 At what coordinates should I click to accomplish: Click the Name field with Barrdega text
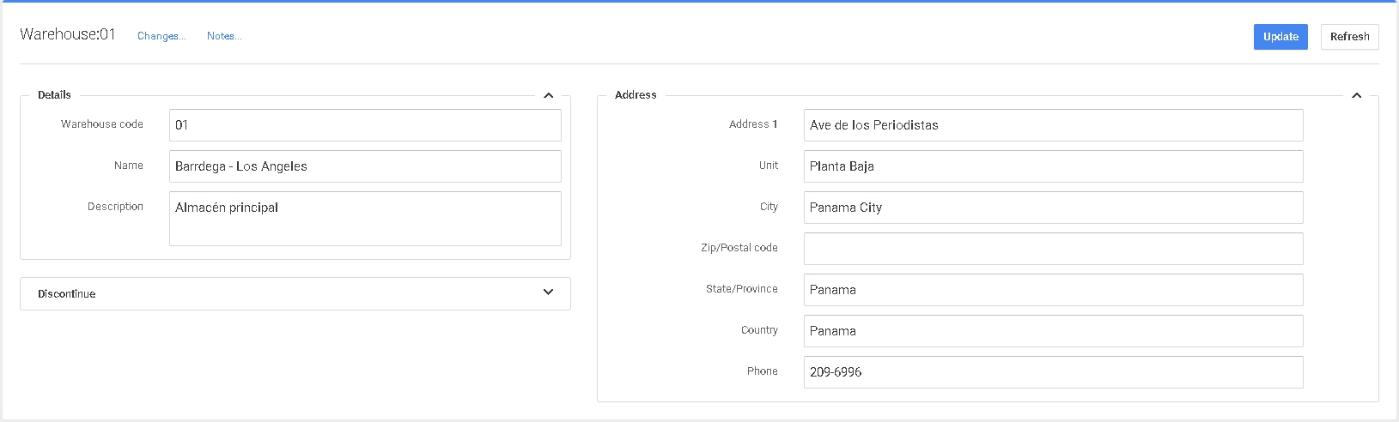pos(365,166)
